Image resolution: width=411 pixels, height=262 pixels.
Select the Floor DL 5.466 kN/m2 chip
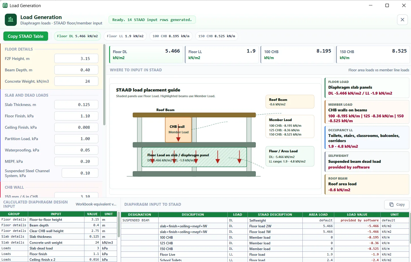coord(77,36)
